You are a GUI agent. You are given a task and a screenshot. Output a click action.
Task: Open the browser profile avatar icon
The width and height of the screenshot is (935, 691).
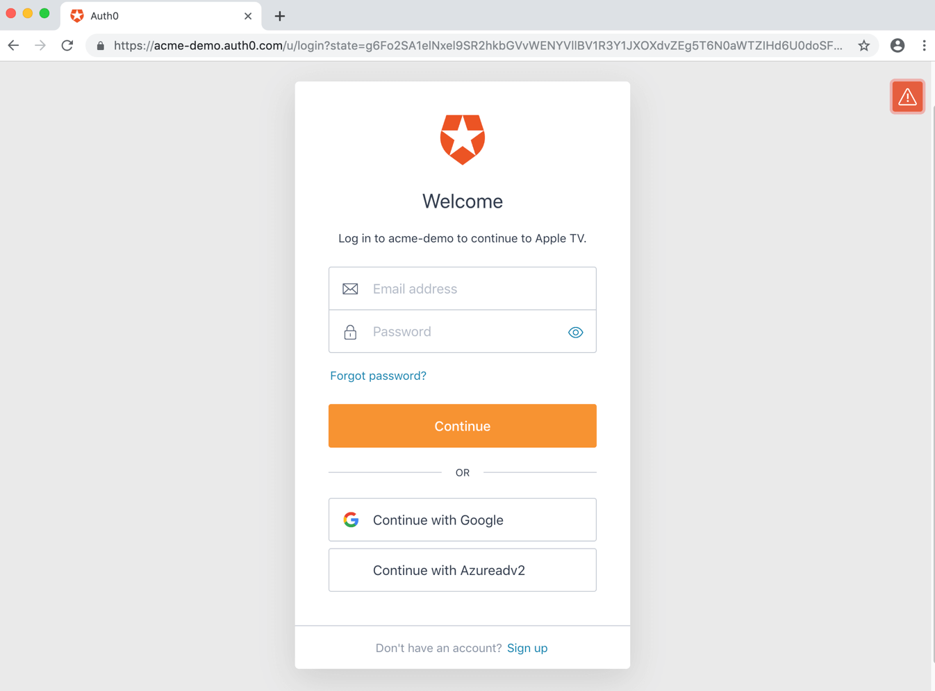click(x=897, y=45)
